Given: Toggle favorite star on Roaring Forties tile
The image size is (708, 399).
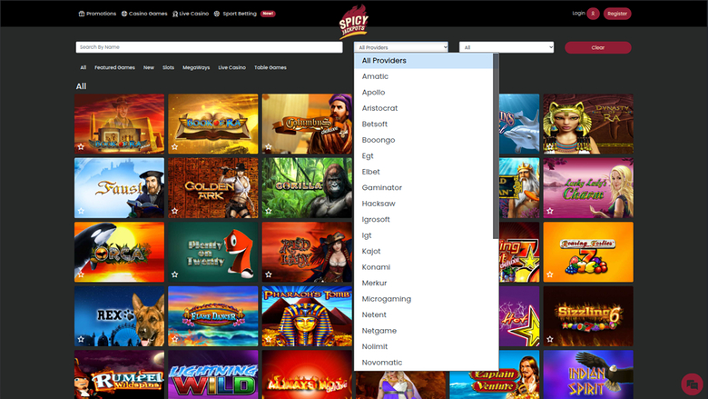Looking at the screenshot, I should click(550, 274).
